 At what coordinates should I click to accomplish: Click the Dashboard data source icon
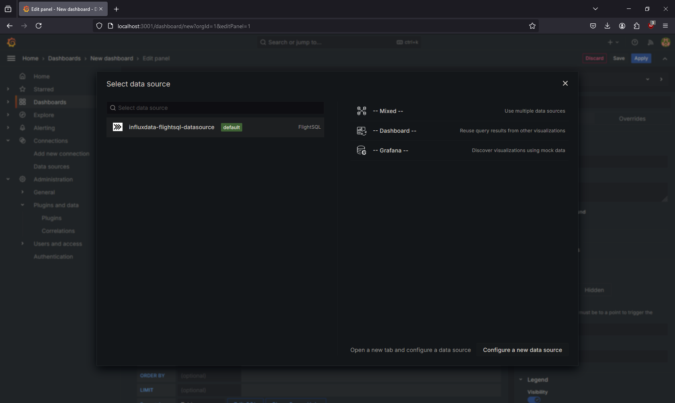point(361,131)
